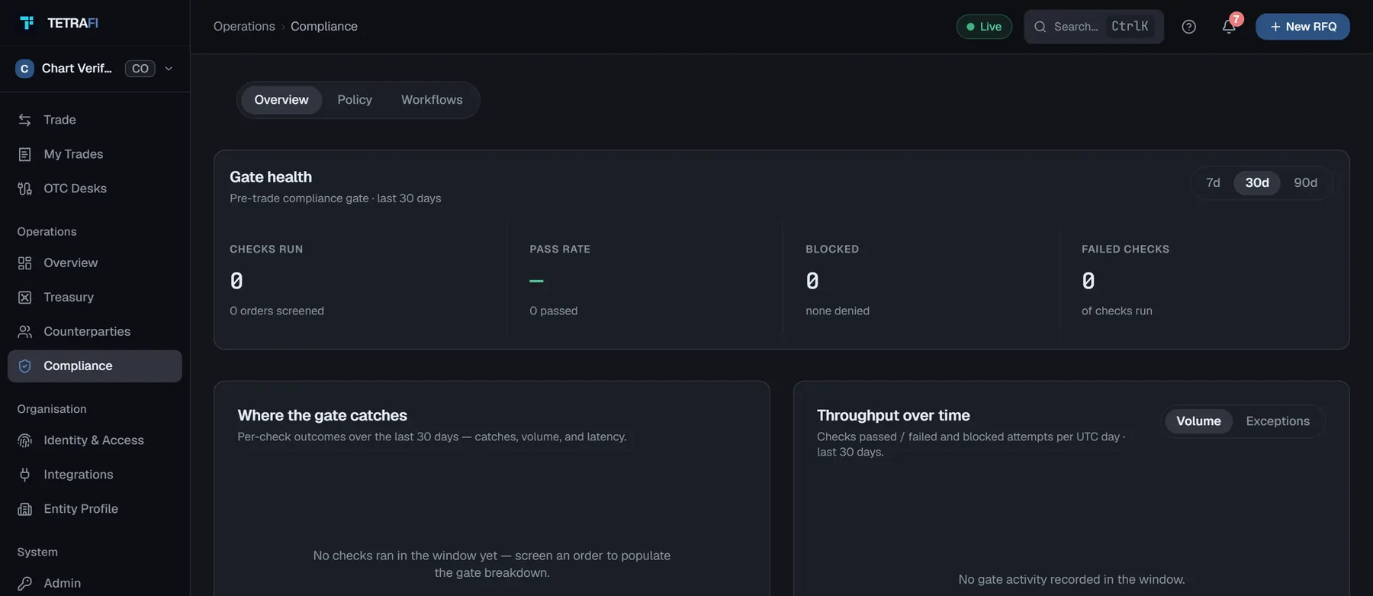Screen dimensions: 1373x596
Task: Click the 'none denied' text
Action: point(838,311)
